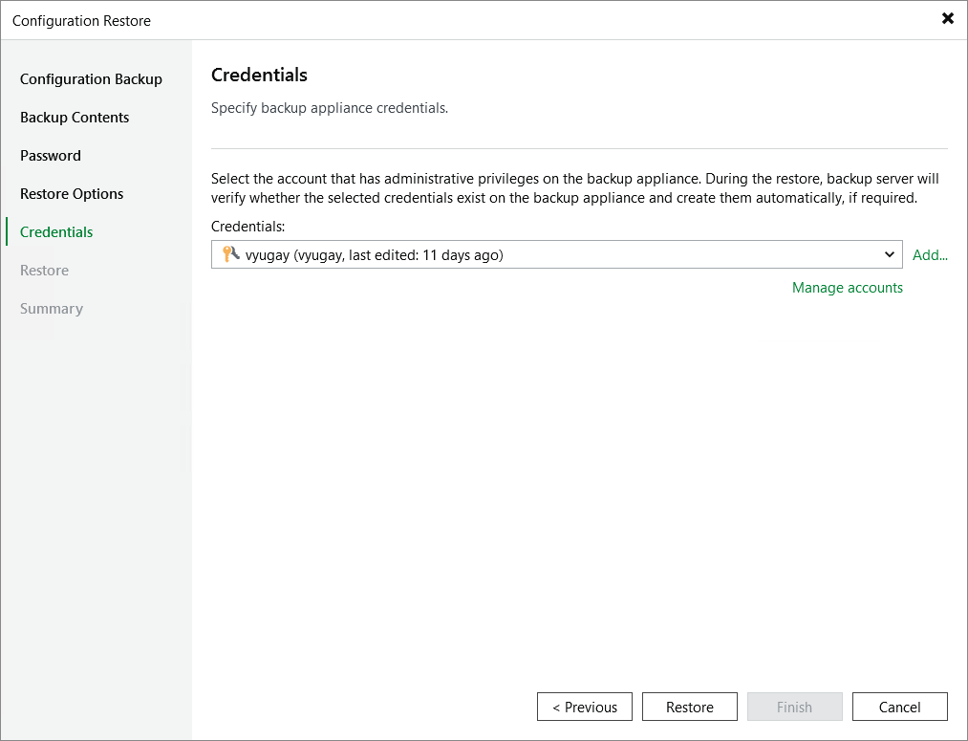Click the Restore step in sidebar
968x741 pixels.
point(44,270)
